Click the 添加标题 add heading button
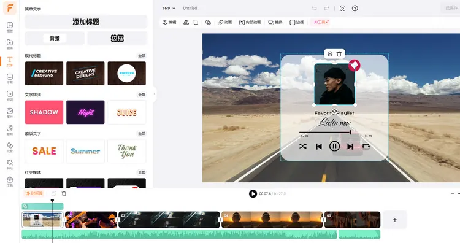The width and height of the screenshot is (460, 243). coord(86,21)
